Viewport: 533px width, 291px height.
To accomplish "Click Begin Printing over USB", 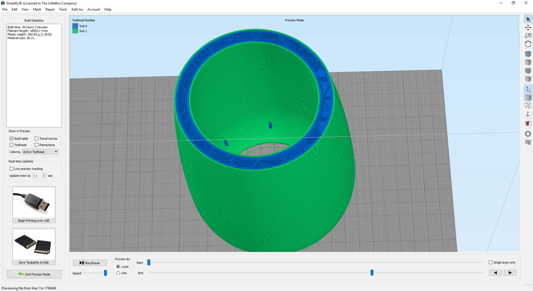I will tap(34, 205).
